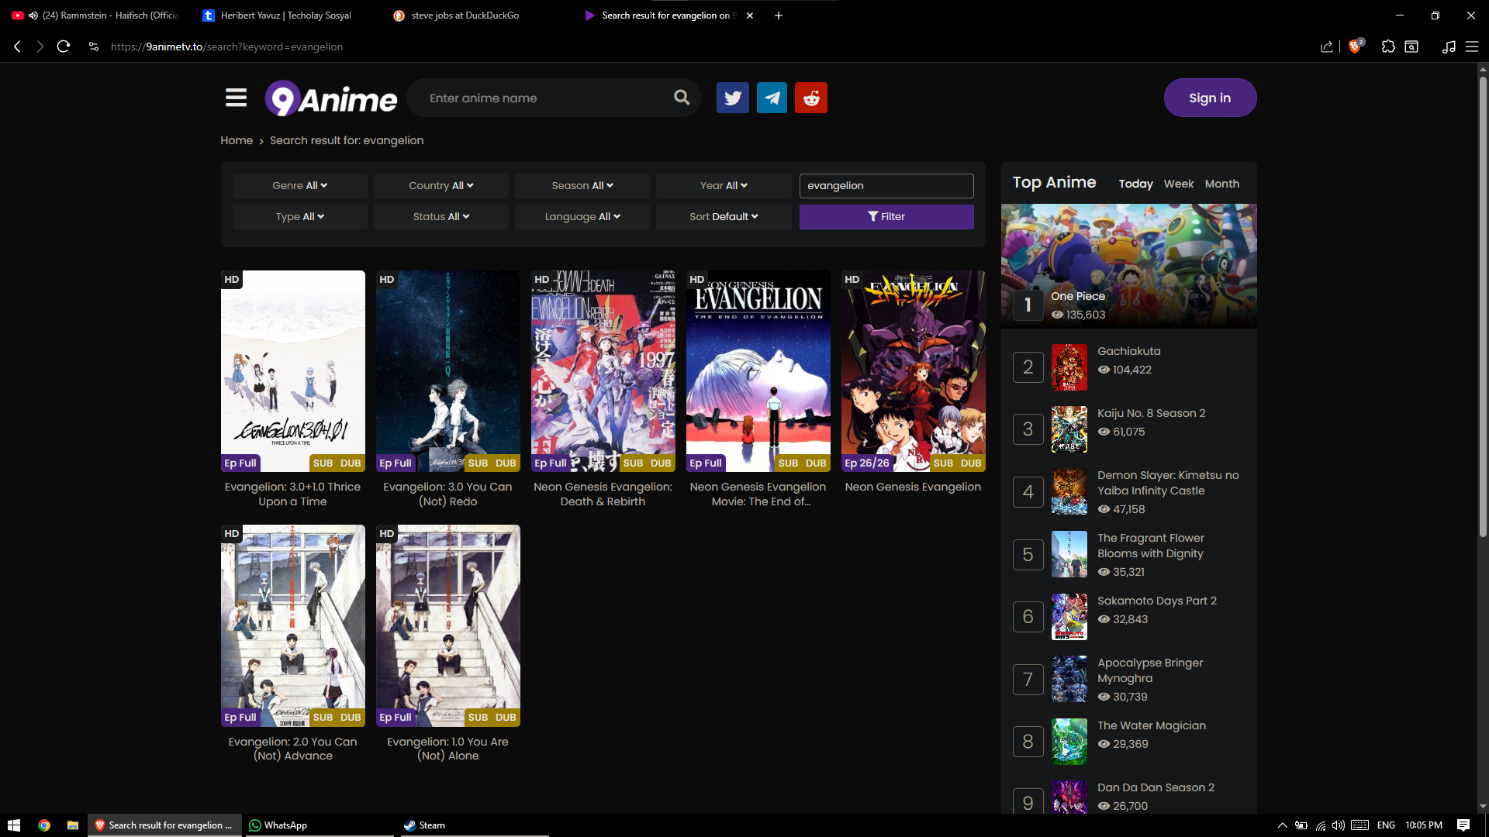
Task: Open the browser main menu
Action: pyautogui.click(x=1472, y=46)
